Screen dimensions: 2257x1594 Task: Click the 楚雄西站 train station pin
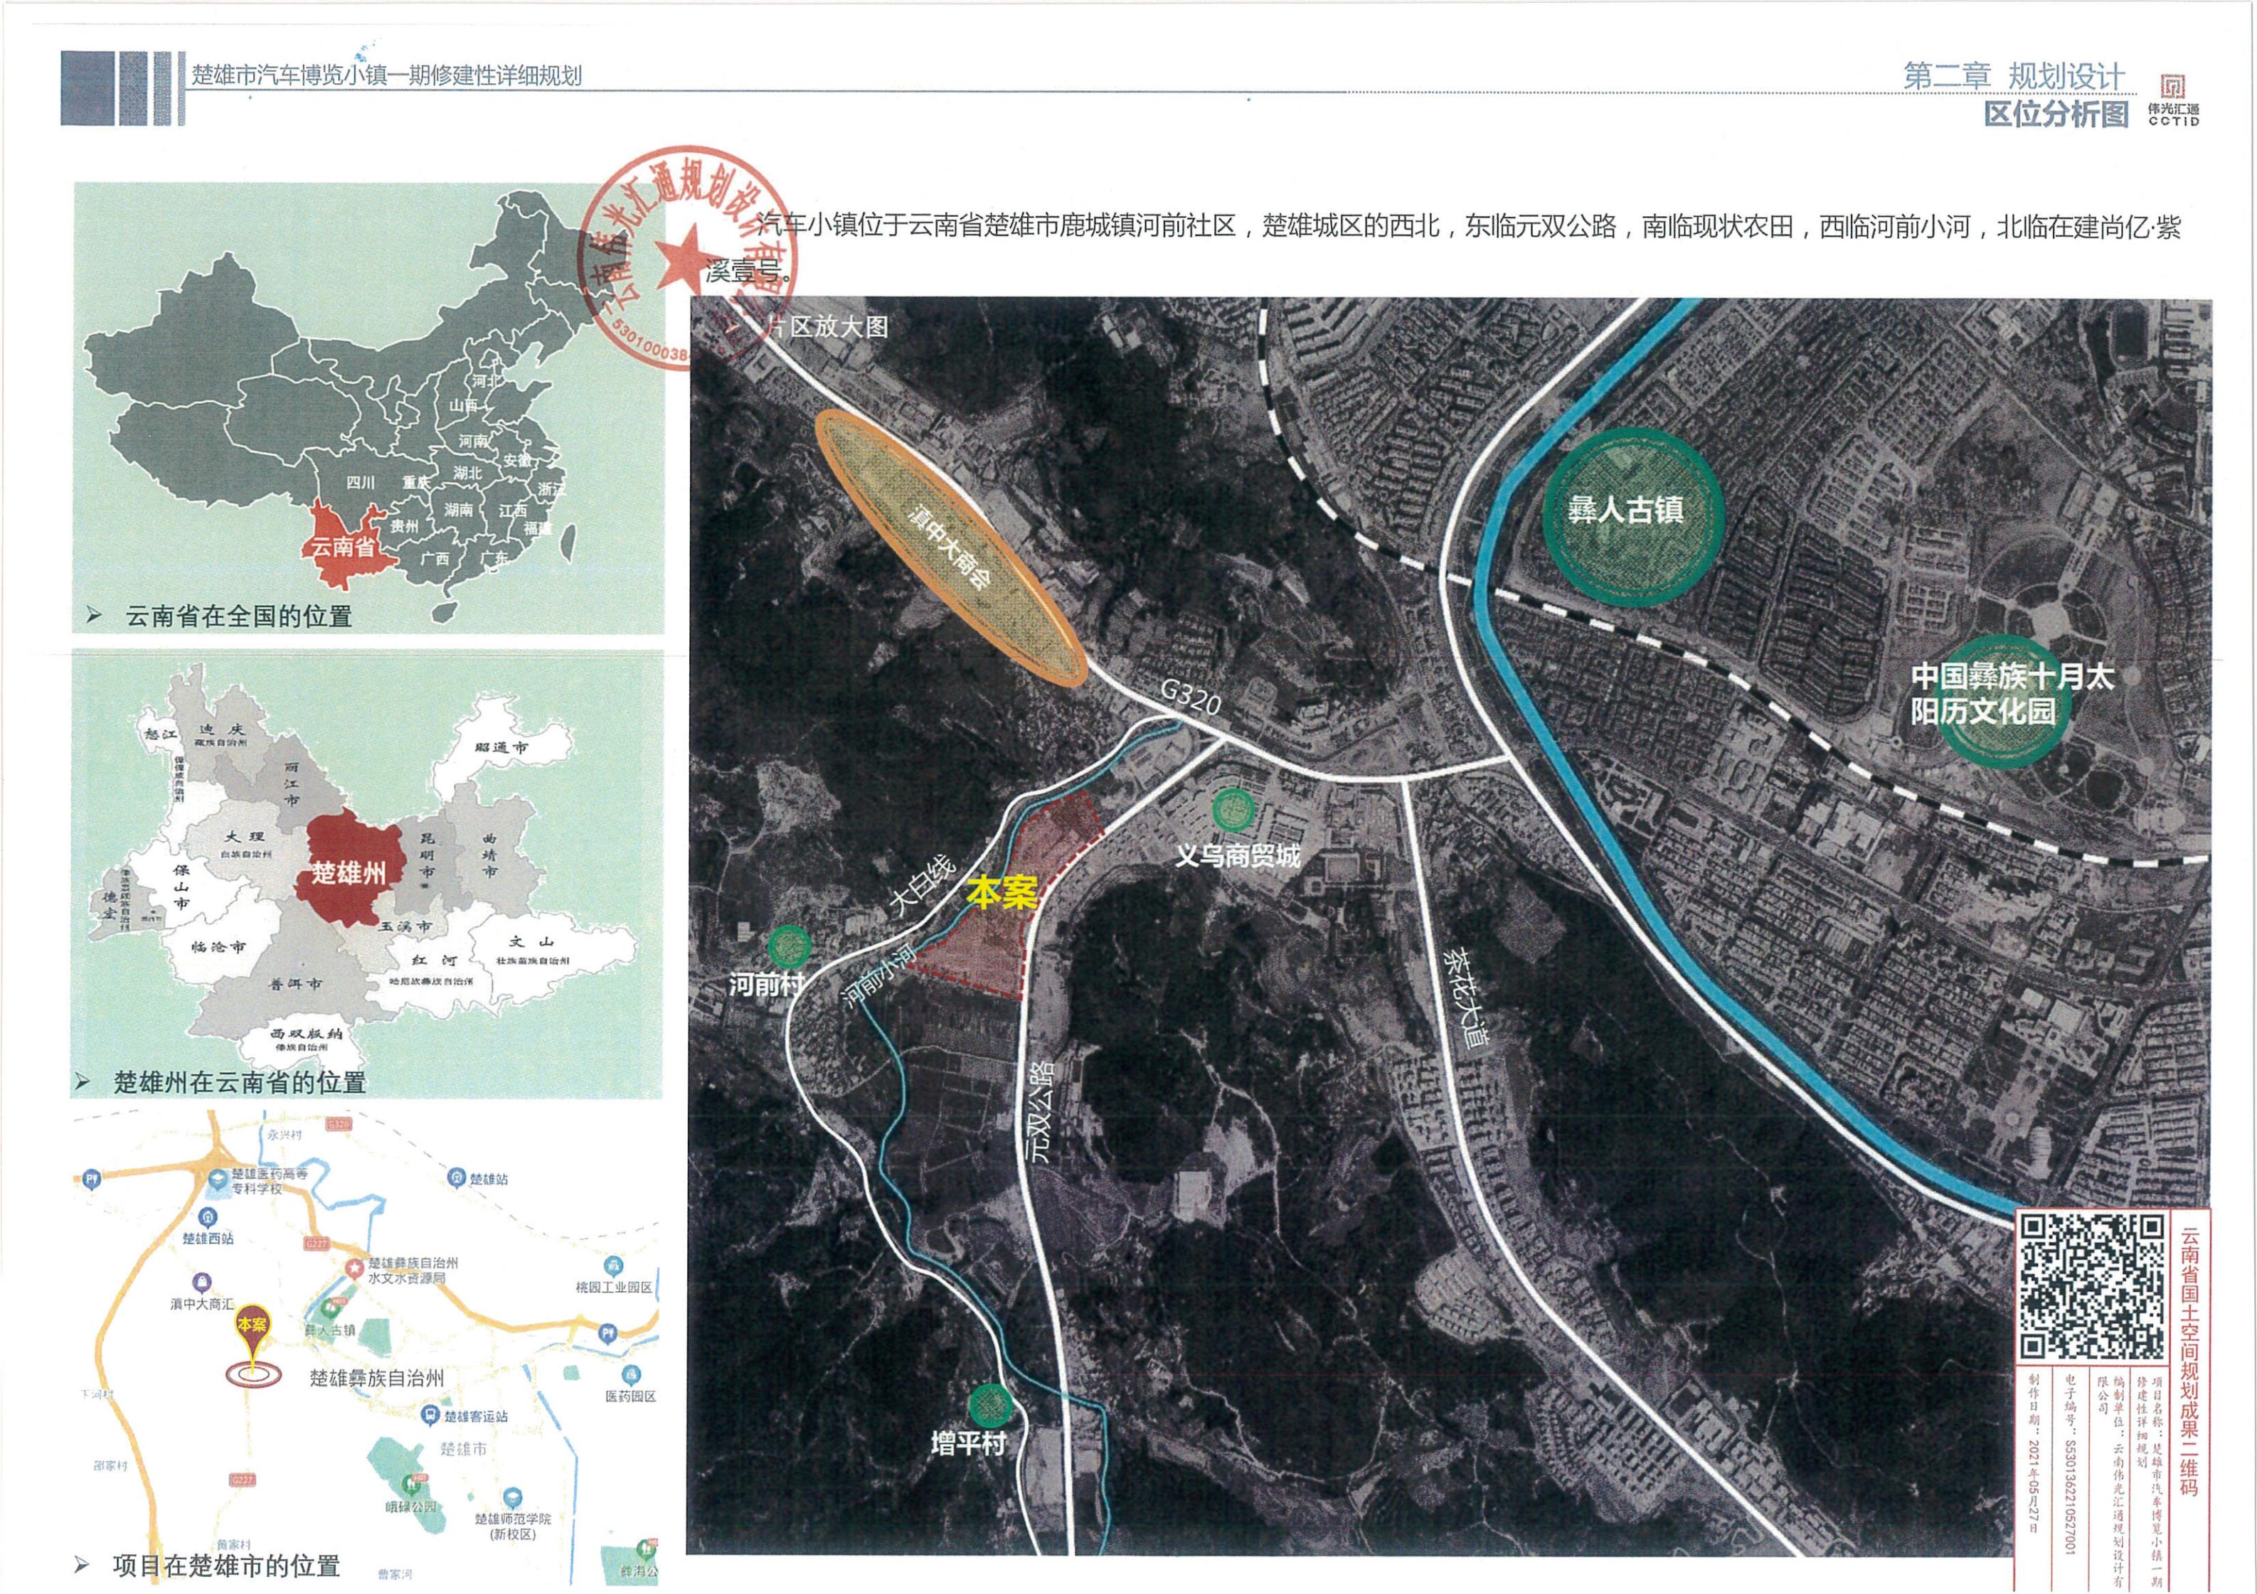(x=208, y=1219)
